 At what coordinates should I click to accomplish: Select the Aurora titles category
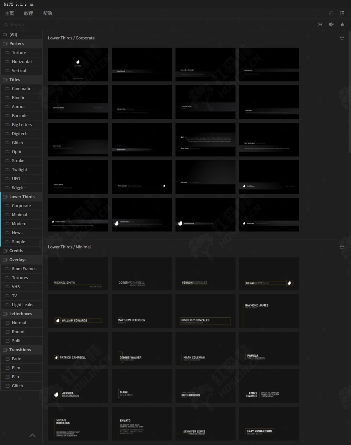click(21, 107)
